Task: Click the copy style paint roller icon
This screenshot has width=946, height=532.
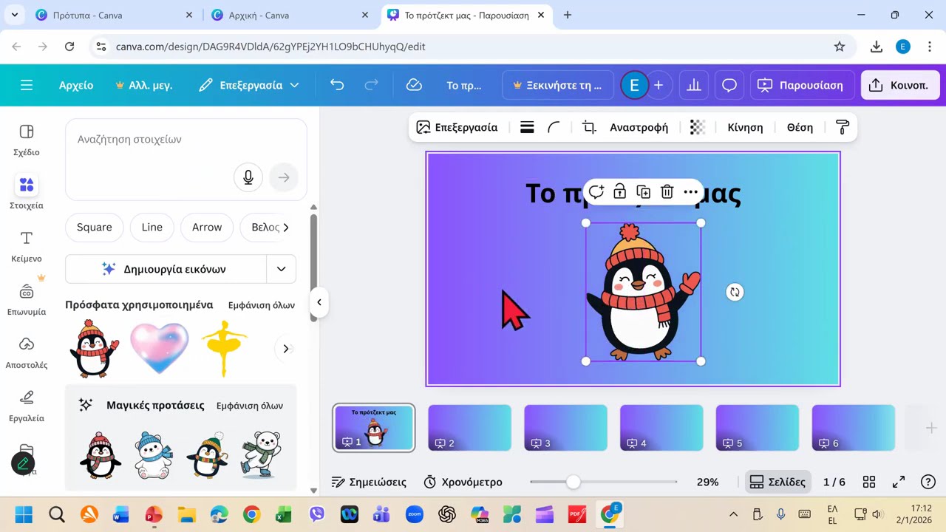Action: [x=843, y=127]
